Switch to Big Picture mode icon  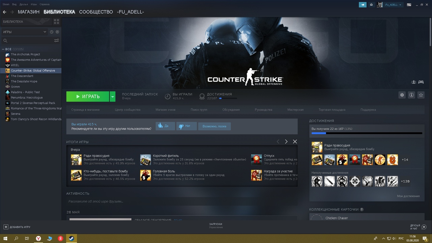point(409,5)
